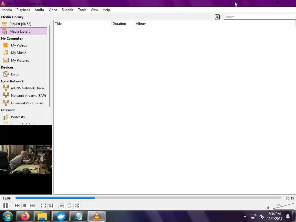Adjust the volume slider

tap(283, 206)
